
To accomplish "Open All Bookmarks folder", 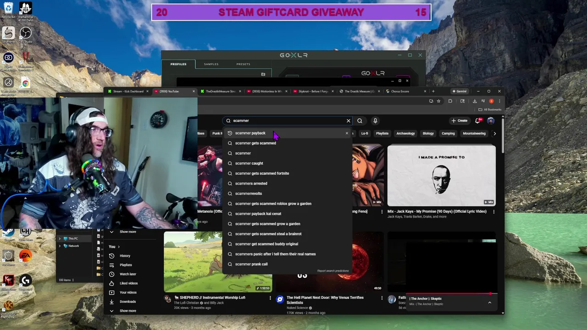I will (x=490, y=110).
